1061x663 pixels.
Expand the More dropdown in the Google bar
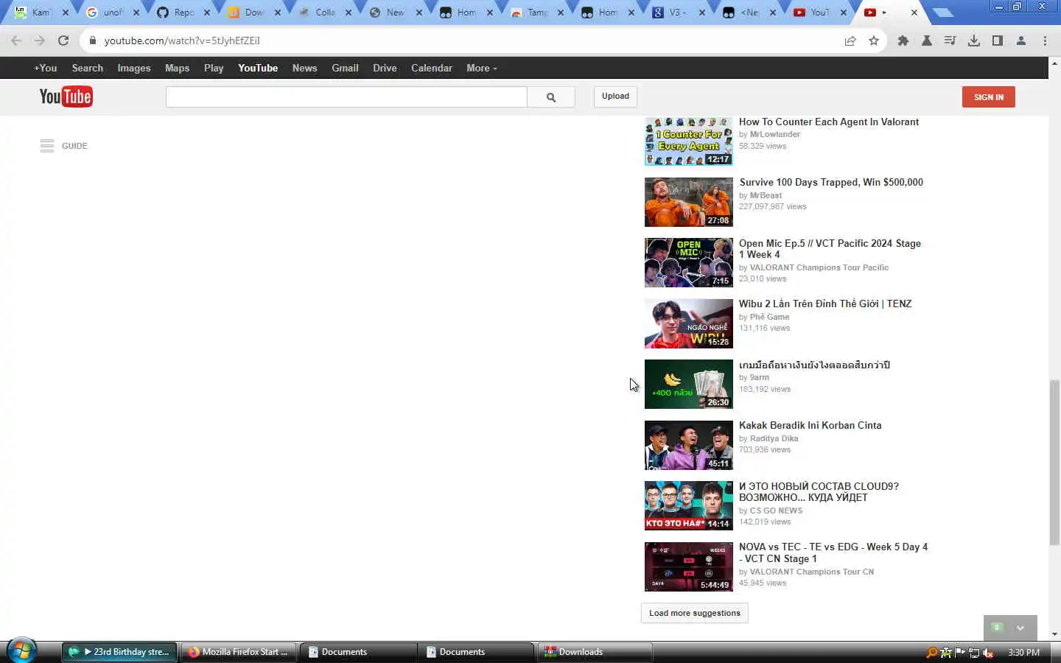(x=482, y=68)
